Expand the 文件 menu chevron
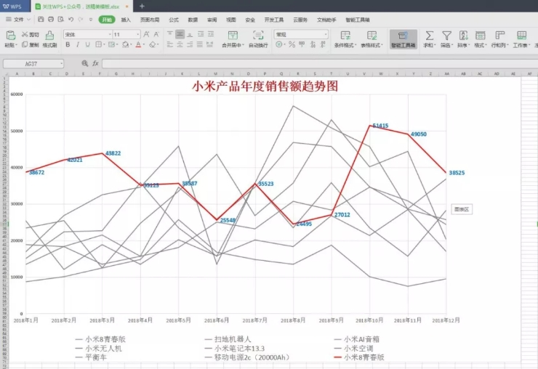The image size is (538, 369). click(29, 20)
